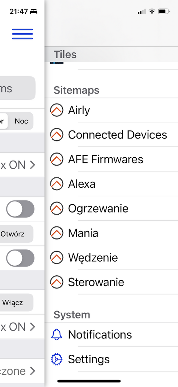Tap the openHAB icon beside Connected Devices
Viewport: 178px width, 387px height.
pyautogui.click(x=57, y=135)
